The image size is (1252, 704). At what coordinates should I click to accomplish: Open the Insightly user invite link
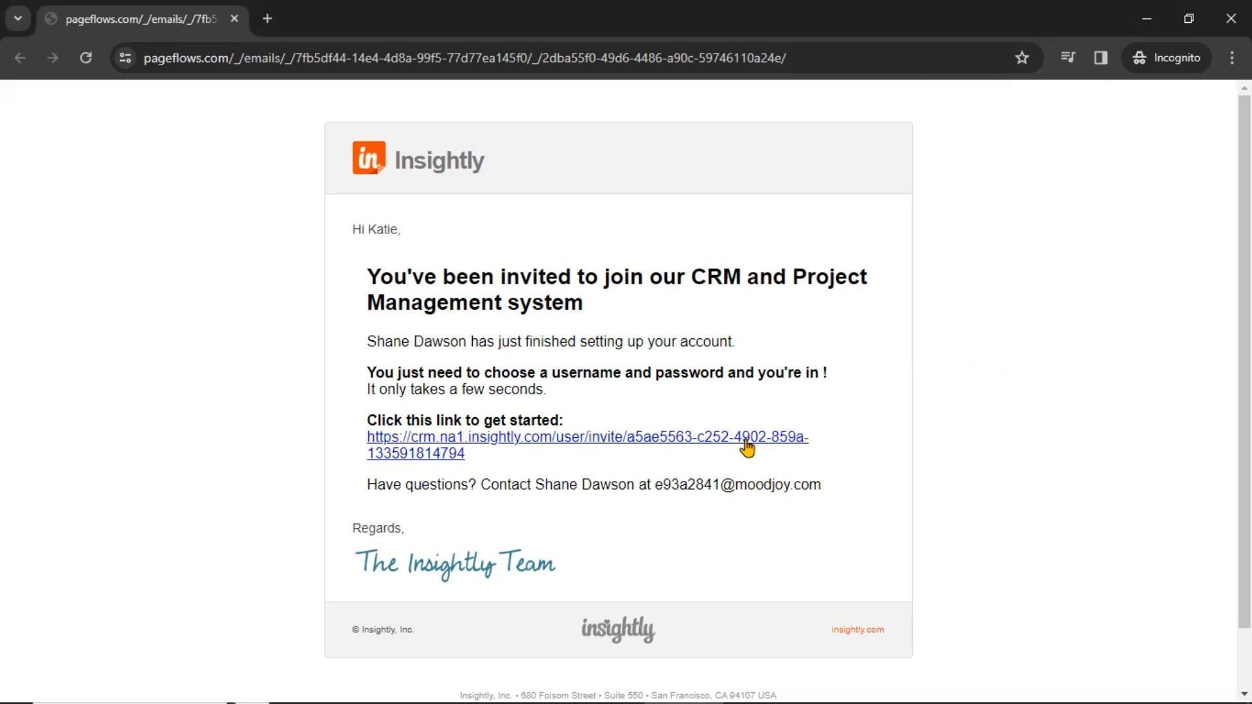pyautogui.click(x=587, y=437)
